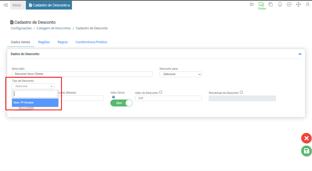312x171 pixels.
Task: Click the move arrows icon
Action: (x=298, y=4)
